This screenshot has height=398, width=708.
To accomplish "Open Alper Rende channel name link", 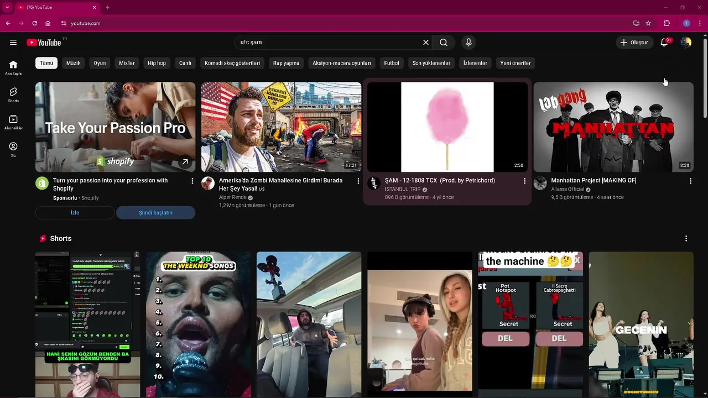I will 233,197.
